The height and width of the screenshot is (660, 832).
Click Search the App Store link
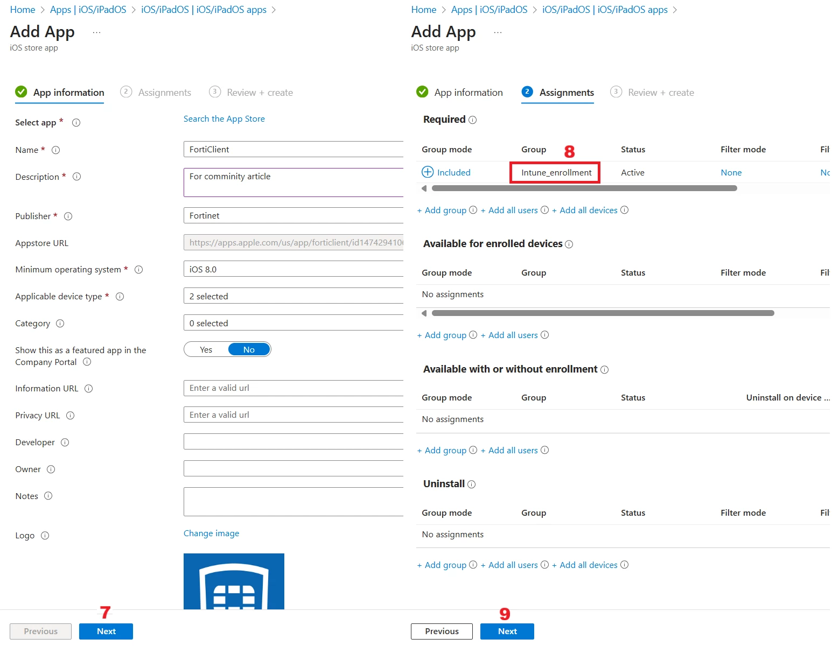[x=224, y=119]
